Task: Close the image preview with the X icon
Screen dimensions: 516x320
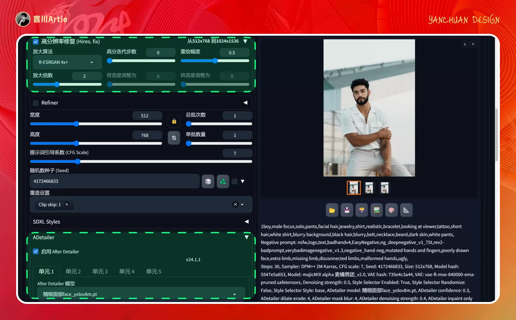Action: [x=473, y=44]
